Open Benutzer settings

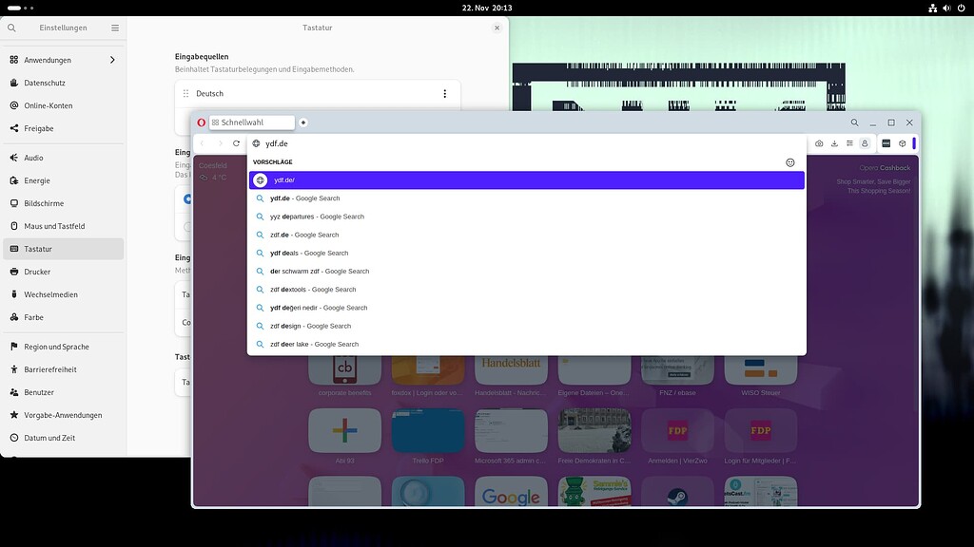point(64,392)
